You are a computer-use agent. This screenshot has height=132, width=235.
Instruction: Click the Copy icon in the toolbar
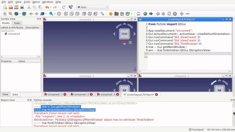pos(35,7)
